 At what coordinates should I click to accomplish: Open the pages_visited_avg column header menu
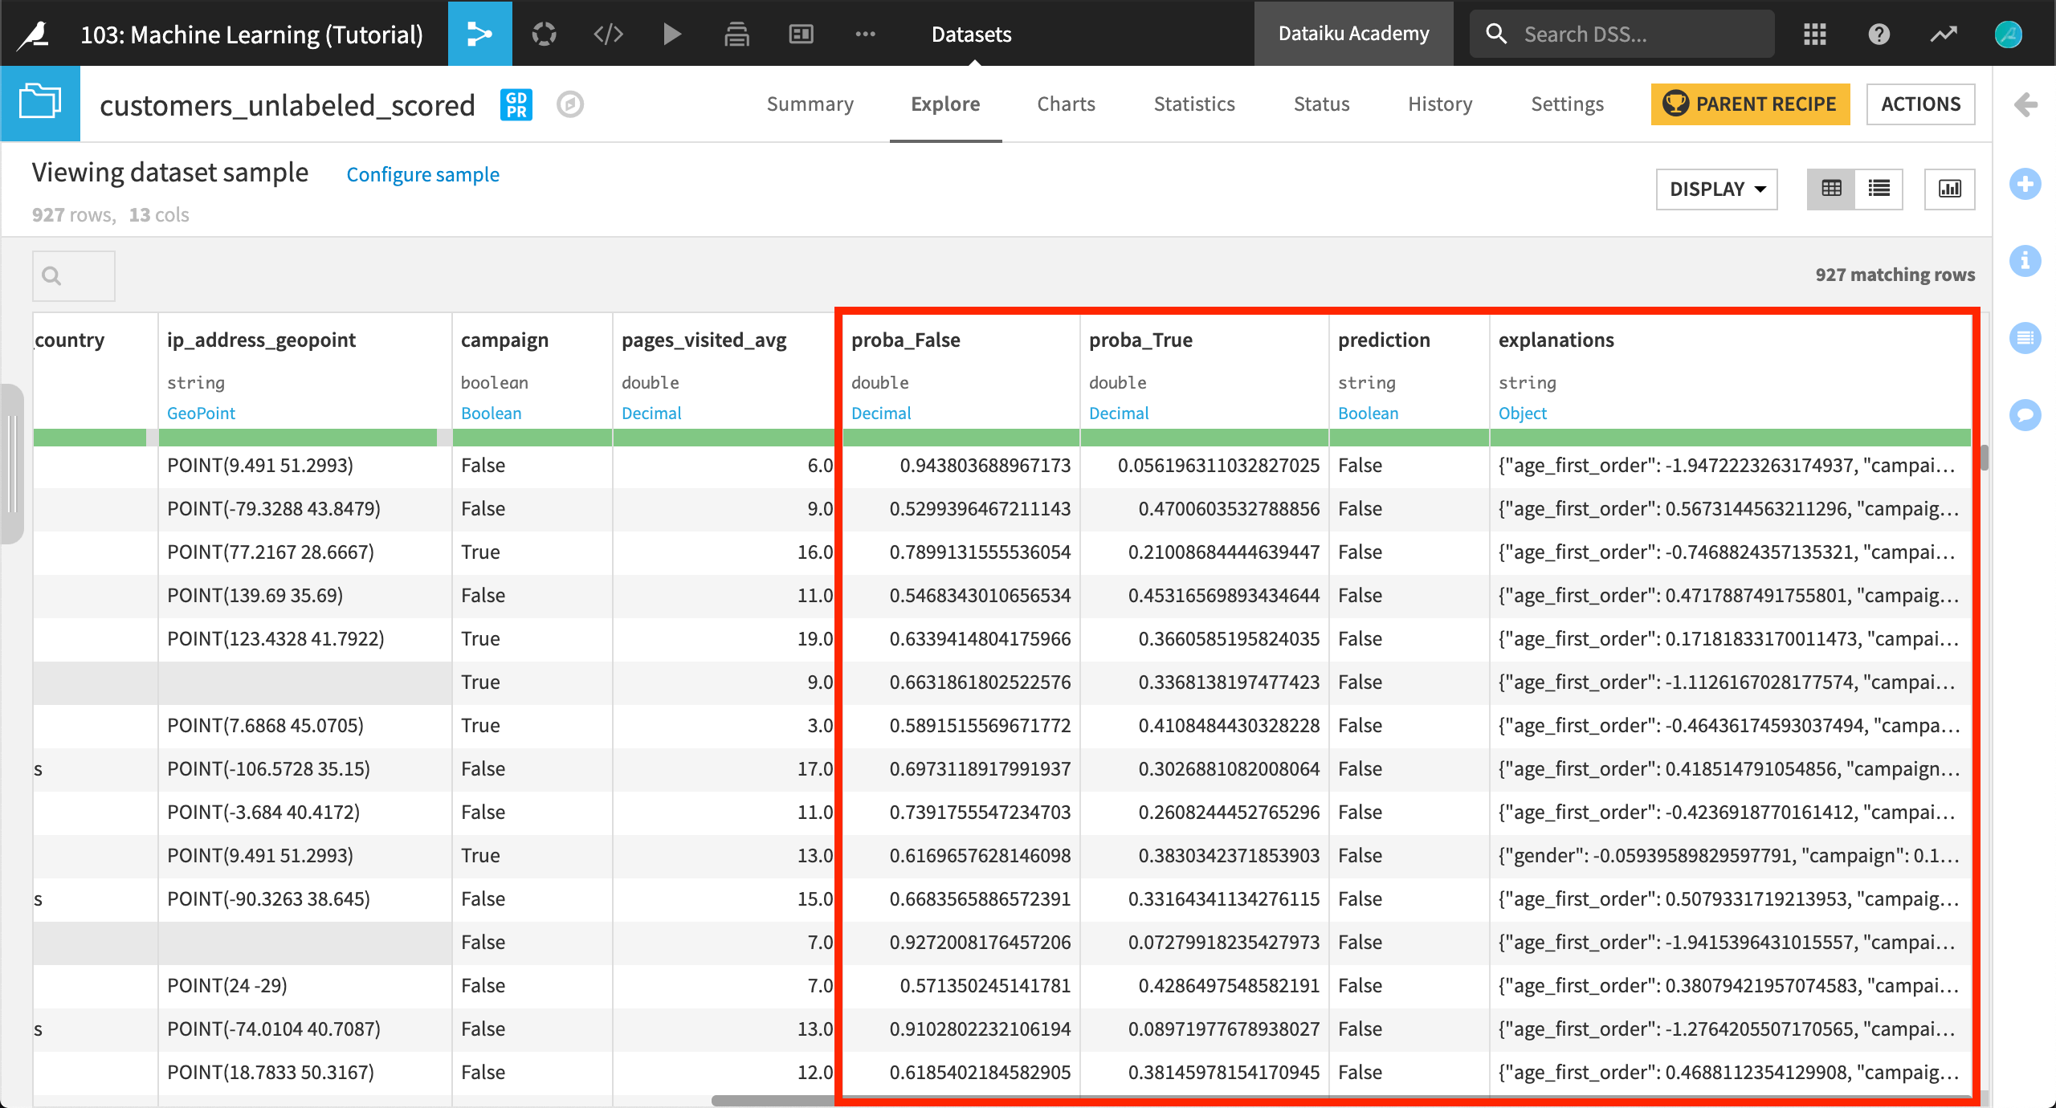(704, 340)
